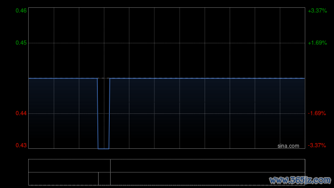The height and width of the screenshot is (188, 334).
Task: Click the right rising edge of price dip
Action: pyautogui.click(x=110, y=114)
